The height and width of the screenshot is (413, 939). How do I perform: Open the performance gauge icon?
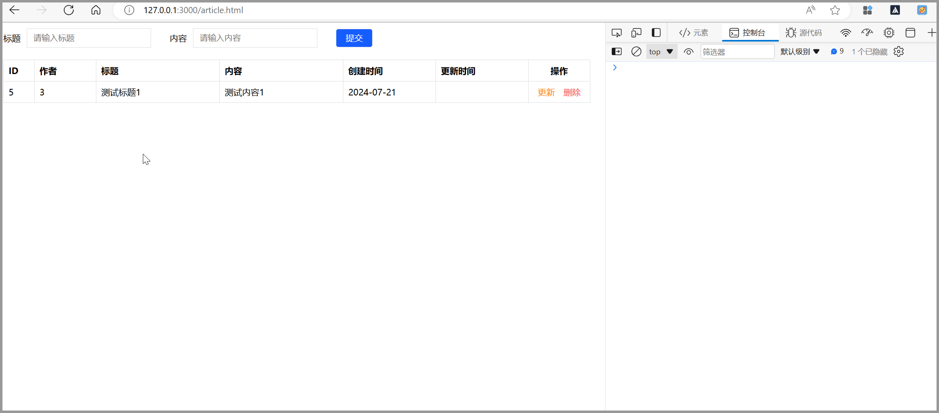(x=867, y=33)
